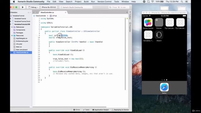Click the battery status in menu bar
This screenshot has height=113, width=201.
[x=160, y=2]
